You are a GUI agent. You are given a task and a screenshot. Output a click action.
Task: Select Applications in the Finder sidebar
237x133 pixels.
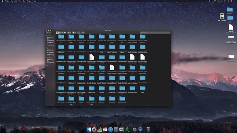point(50,45)
